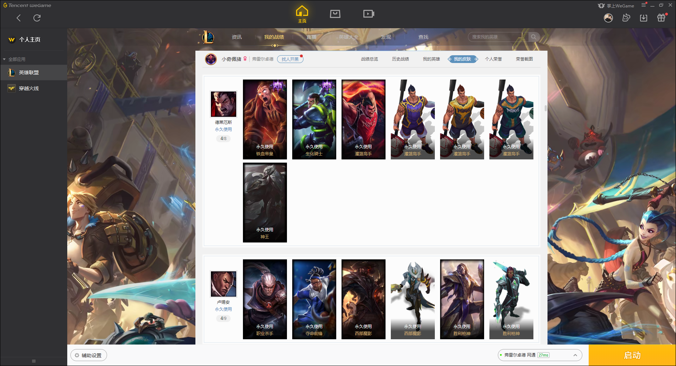Open the 战绩总览 sub-tab

[x=369, y=59]
